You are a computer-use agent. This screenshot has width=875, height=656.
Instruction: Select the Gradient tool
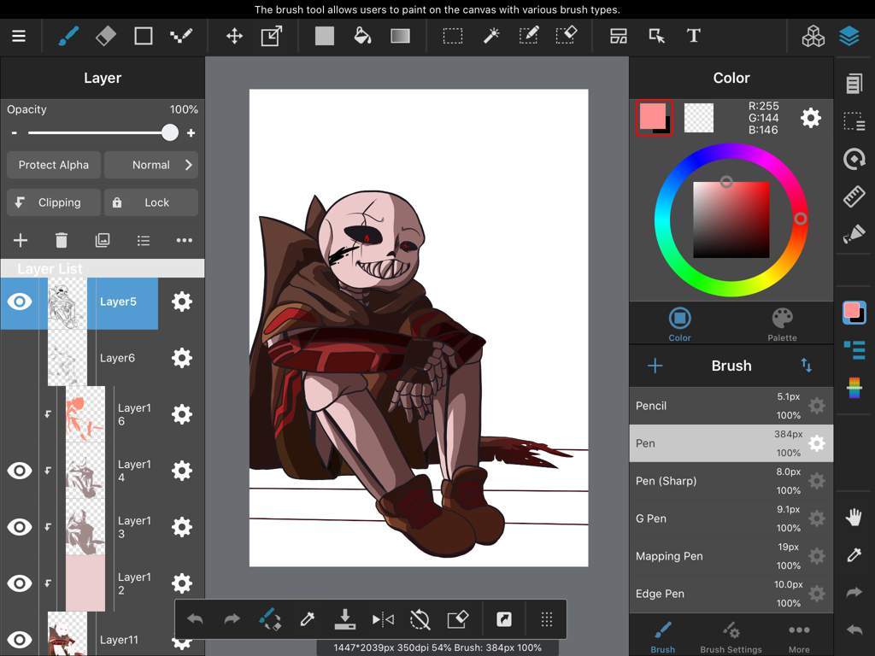click(400, 36)
